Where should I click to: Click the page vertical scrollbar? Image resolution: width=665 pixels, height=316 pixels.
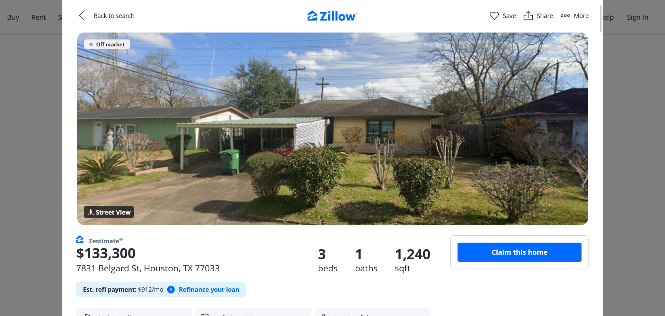(x=601, y=18)
